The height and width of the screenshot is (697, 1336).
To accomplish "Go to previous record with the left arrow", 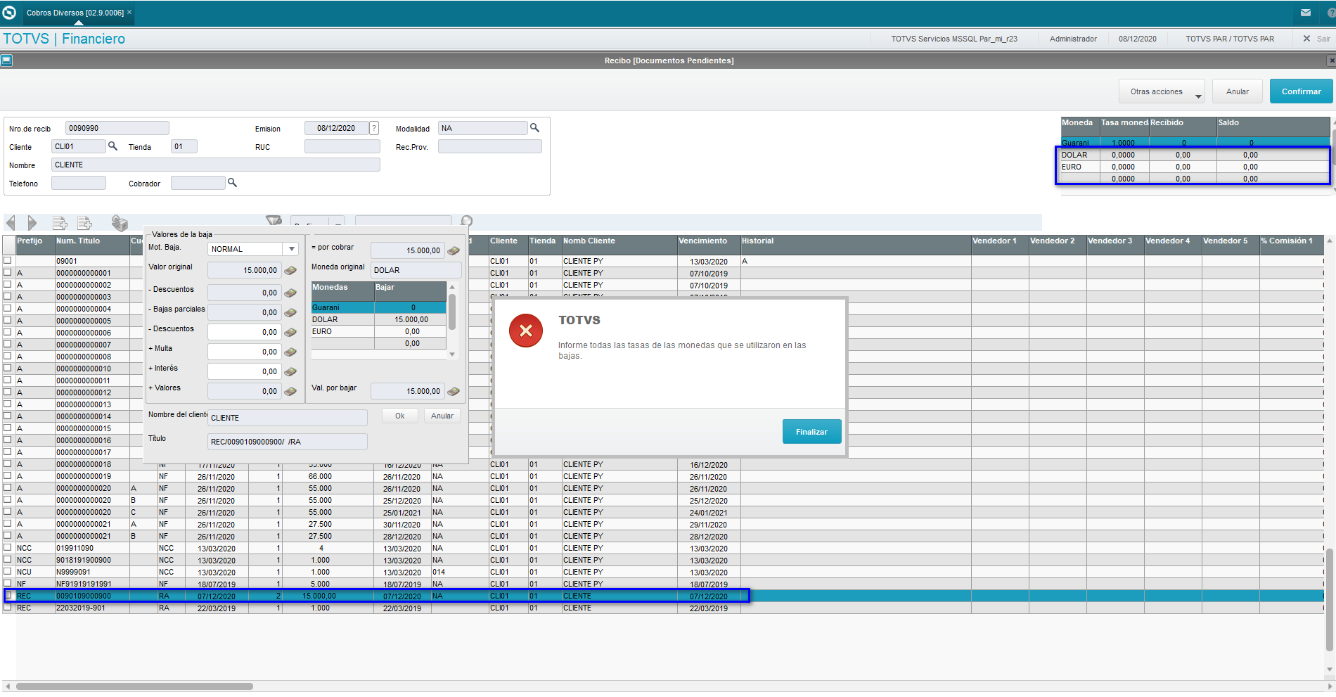I will pyautogui.click(x=11, y=223).
